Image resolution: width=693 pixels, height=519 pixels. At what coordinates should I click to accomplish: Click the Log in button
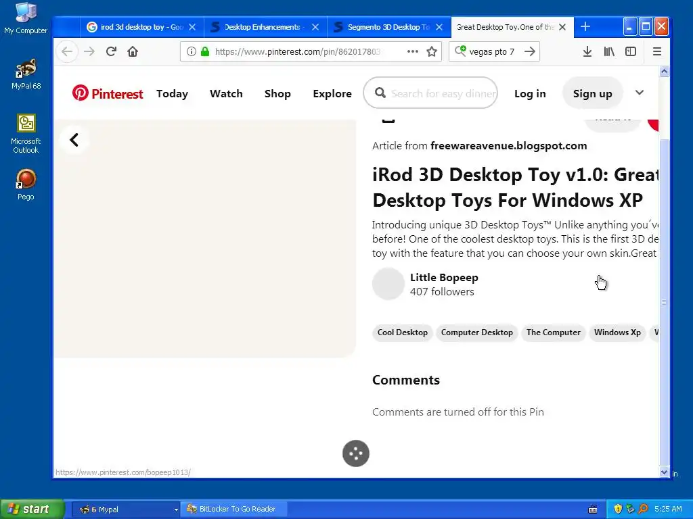tap(530, 93)
